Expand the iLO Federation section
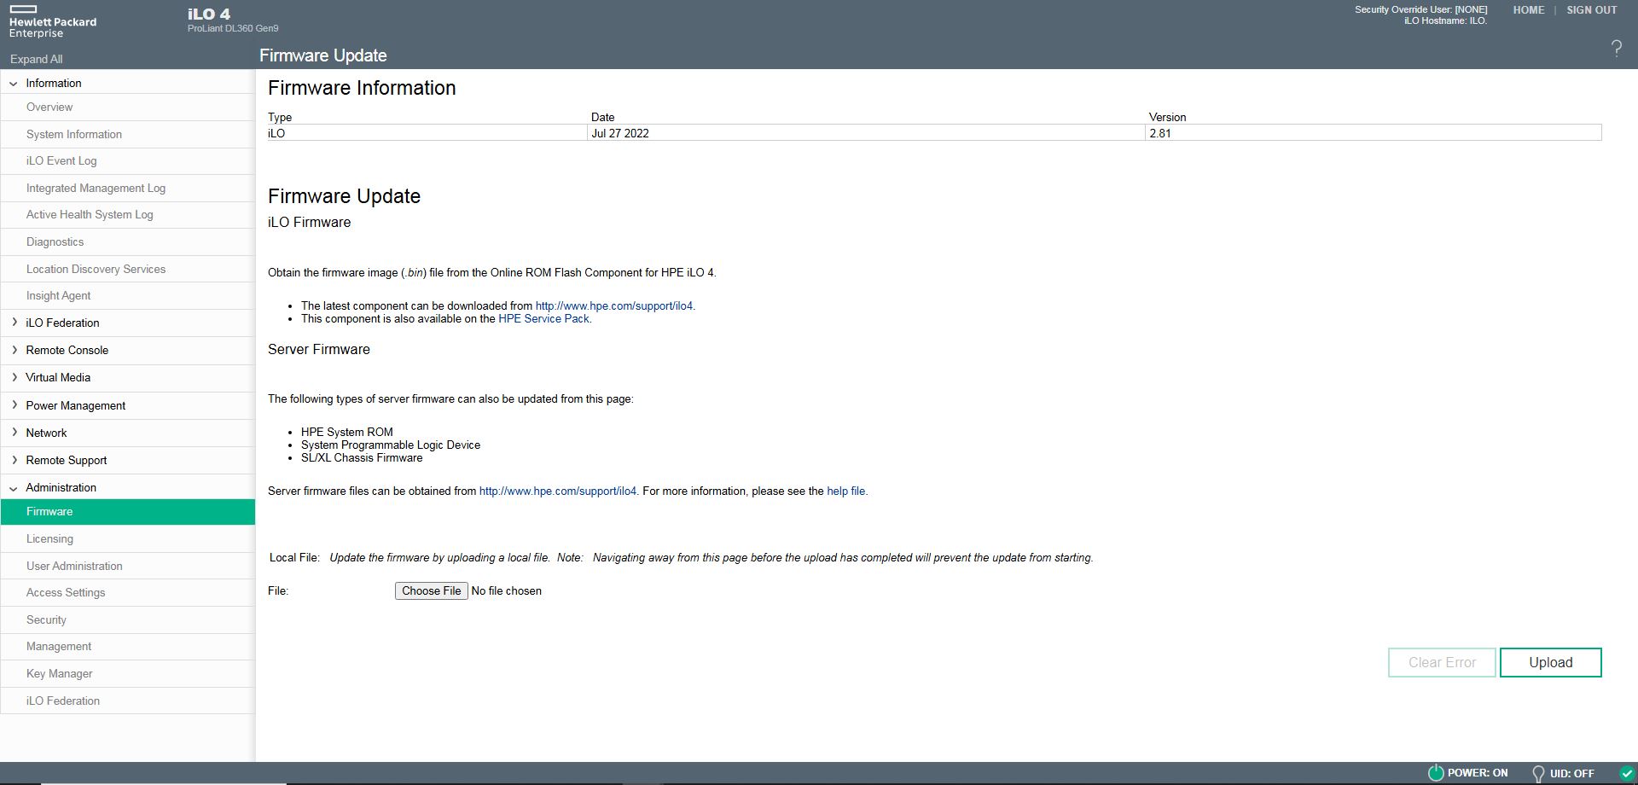Image resolution: width=1638 pixels, height=785 pixels. point(14,323)
